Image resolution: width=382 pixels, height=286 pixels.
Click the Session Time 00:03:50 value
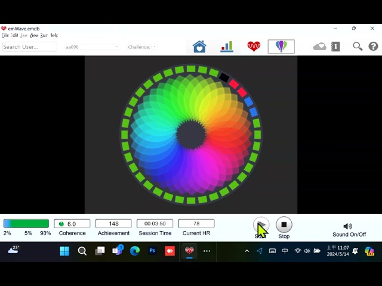click(x=155, y=223)
